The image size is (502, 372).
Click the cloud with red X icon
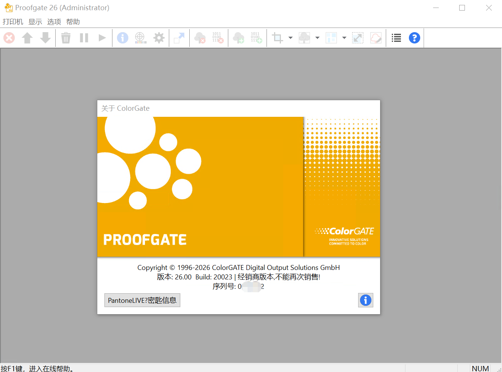[x=200, y=38]
